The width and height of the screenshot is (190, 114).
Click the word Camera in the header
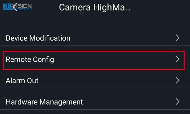pyautogui.click(x=75, y=8)
